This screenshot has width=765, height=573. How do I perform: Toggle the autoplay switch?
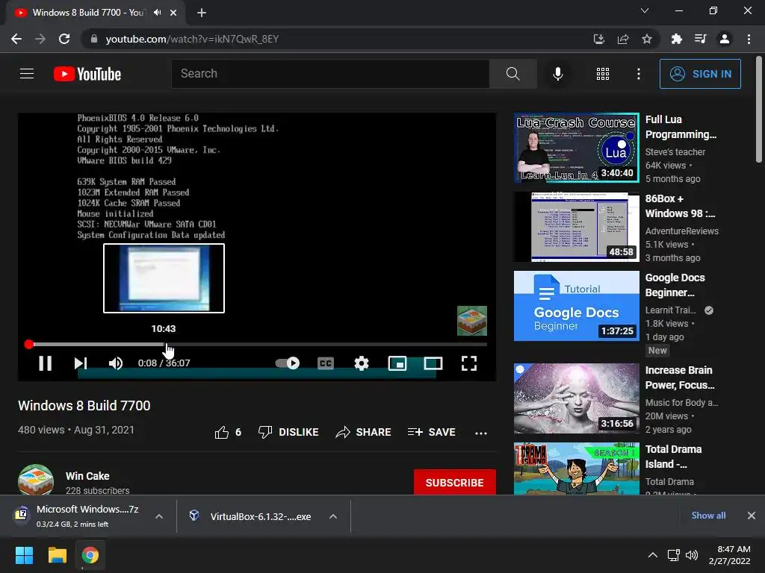pos(288,363)
